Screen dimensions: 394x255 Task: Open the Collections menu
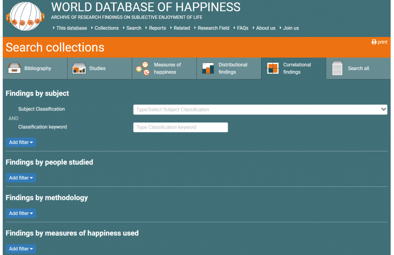coord(107,28)
